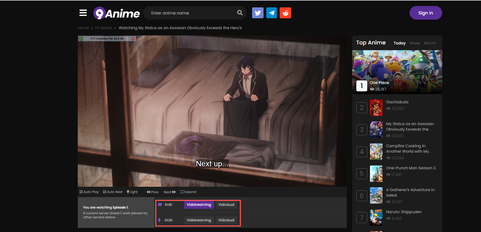This screenshot has width=481, height=232.
Task: Open the Gachiakuta thumbnail
Action: click(x=376, y=108)
